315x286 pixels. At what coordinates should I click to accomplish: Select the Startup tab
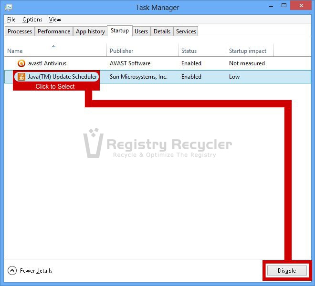(120, 31)
